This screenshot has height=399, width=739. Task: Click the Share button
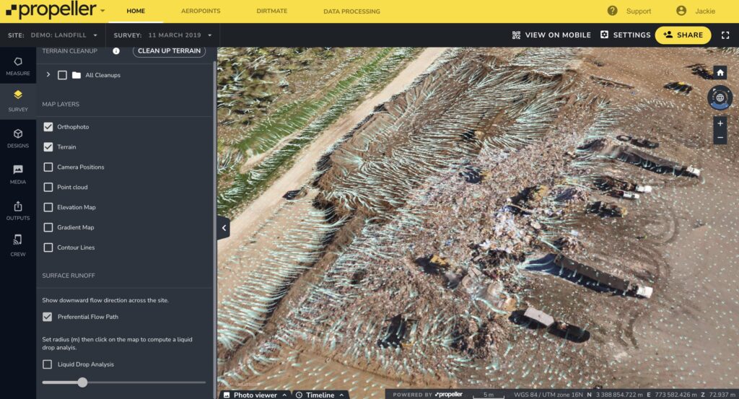[683, 35]
